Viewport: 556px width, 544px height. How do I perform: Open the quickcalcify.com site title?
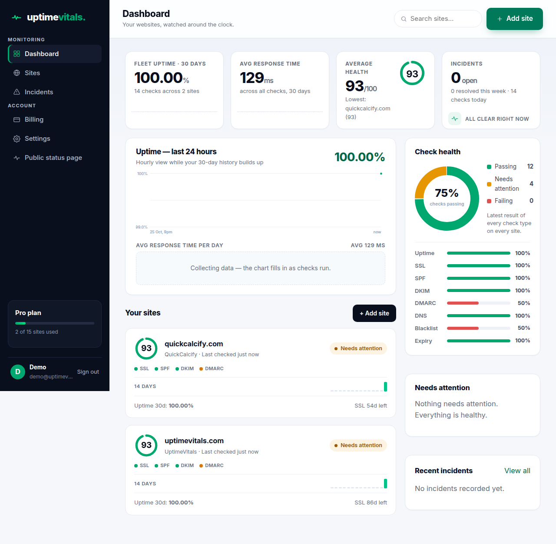point(194,344)
